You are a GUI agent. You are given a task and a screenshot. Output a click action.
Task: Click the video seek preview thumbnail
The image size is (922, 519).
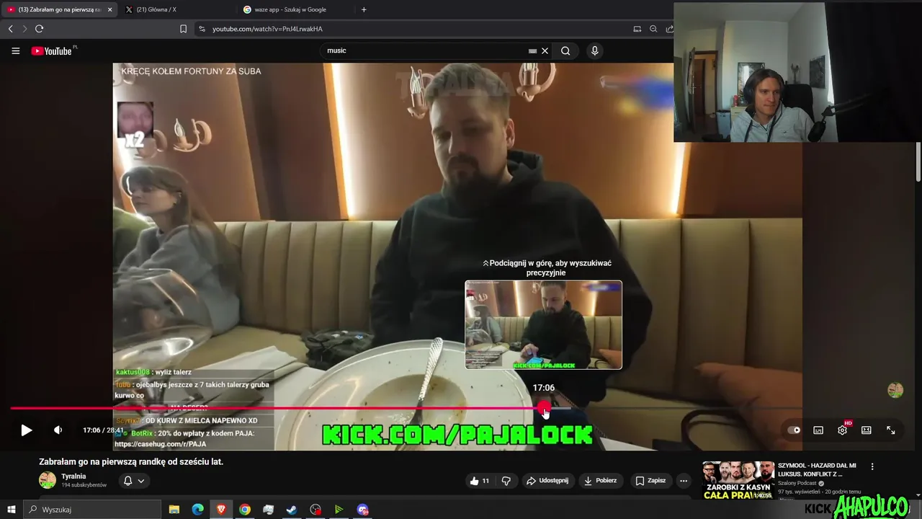[543, 325]
